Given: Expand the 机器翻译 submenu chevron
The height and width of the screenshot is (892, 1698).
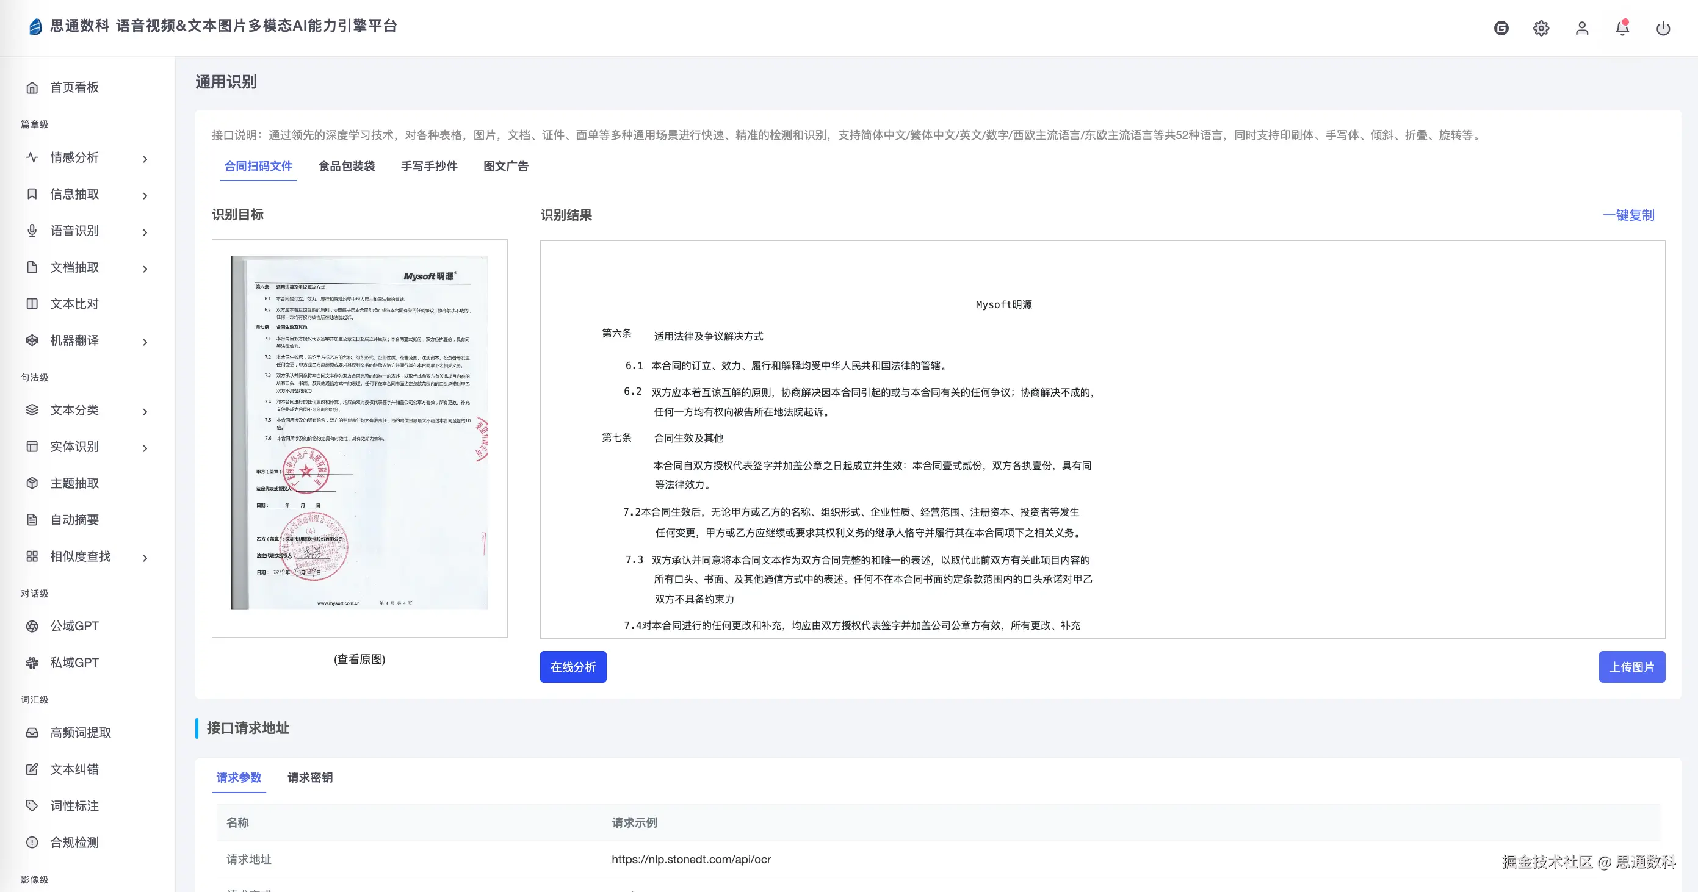Looking at the screenshot, I should click(x=145, y=342).
